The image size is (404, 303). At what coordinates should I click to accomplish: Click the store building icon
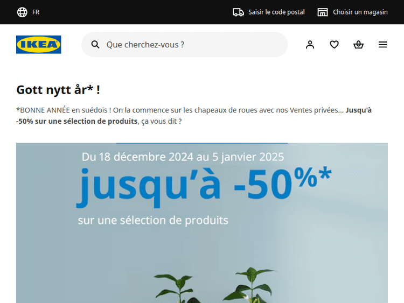click(323, 12)
